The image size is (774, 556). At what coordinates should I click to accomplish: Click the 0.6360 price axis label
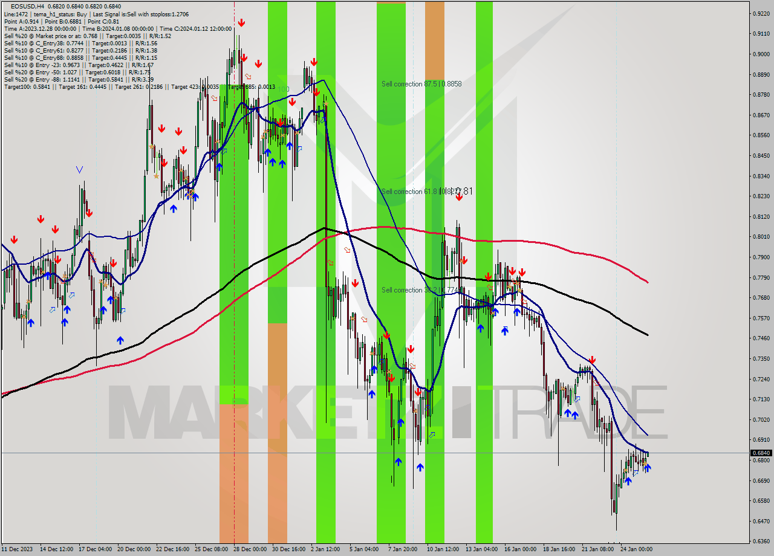pos(761,541)
